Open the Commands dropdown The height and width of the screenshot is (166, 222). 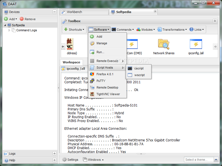pos(123,30)
